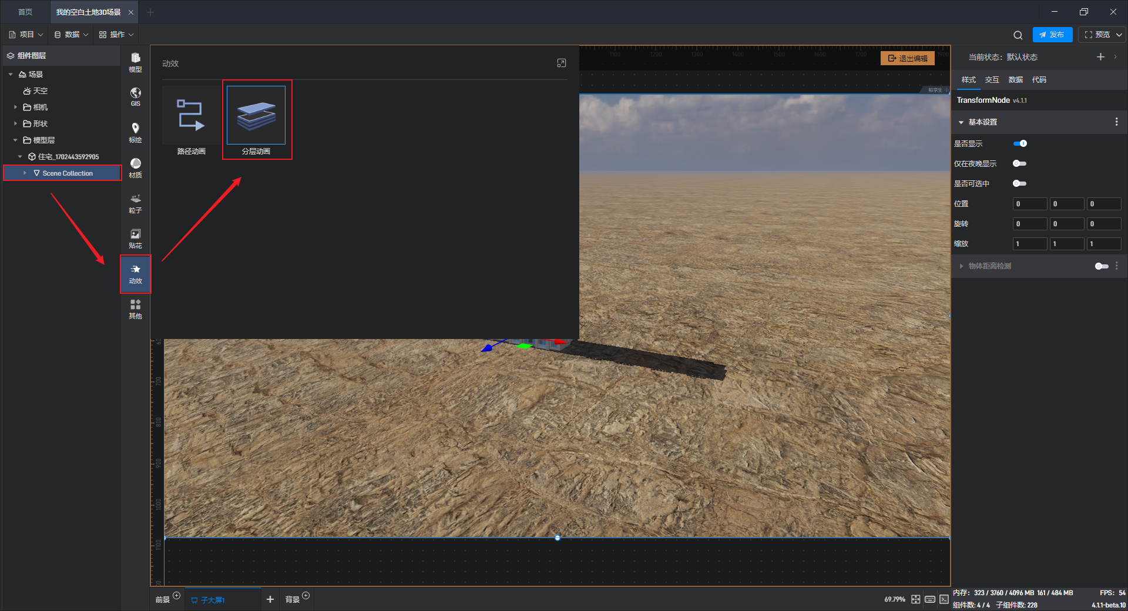Close the 我的空白土地3D场景 tab
This screenshot has width=1128, height=611.
[131, 12]
